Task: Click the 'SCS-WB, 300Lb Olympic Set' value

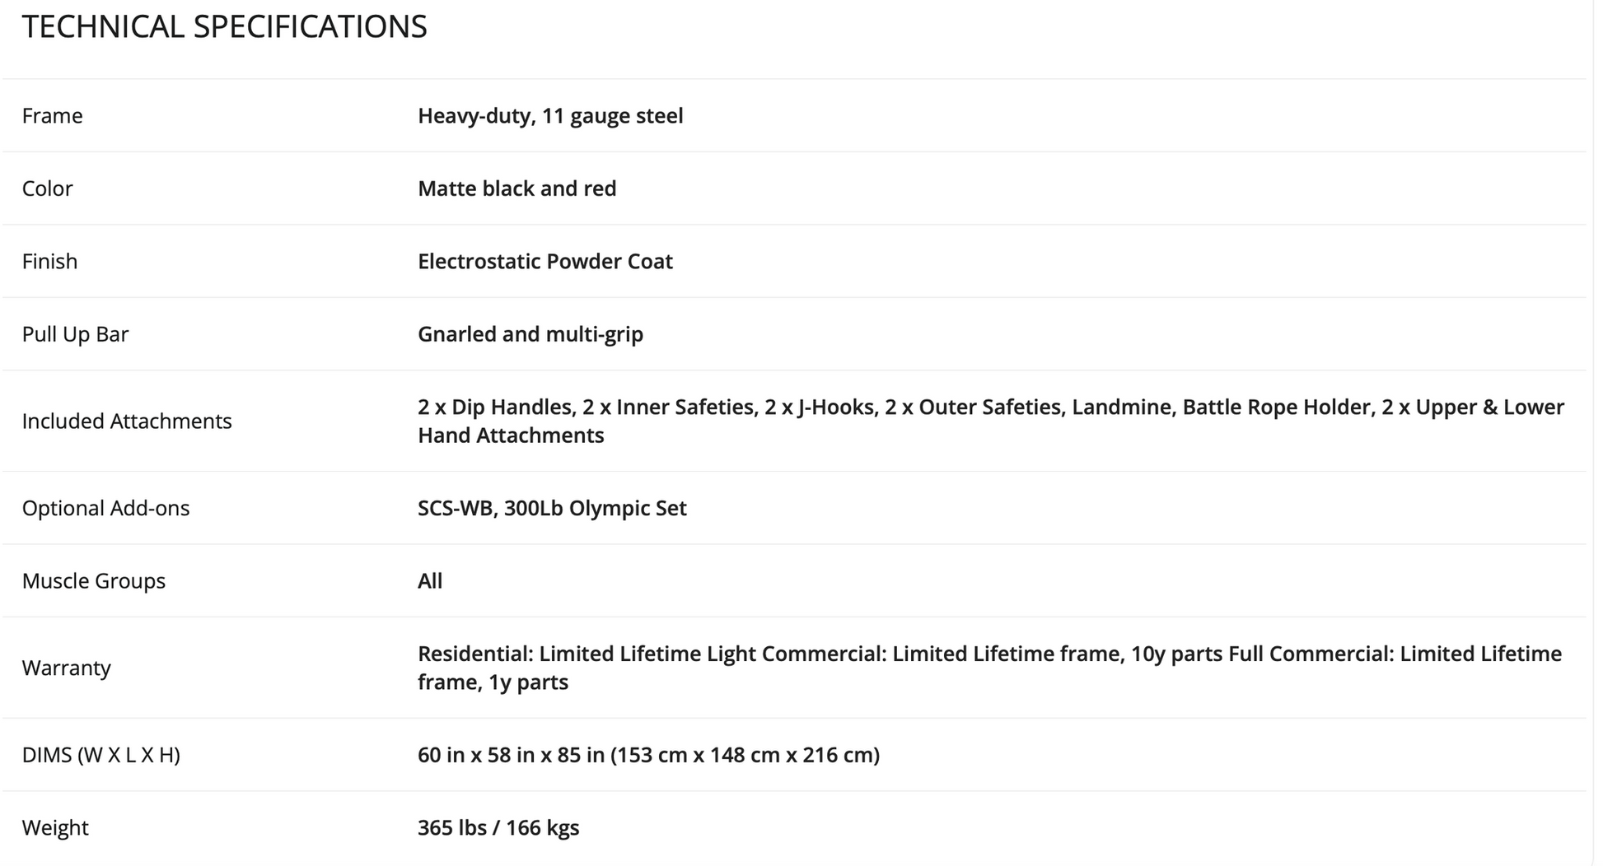Action: click(551, 509)
